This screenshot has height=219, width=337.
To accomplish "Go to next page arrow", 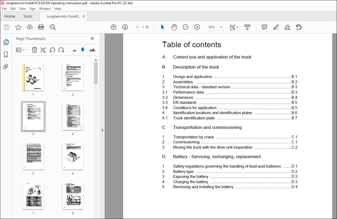I will click(x=125, y=27).
